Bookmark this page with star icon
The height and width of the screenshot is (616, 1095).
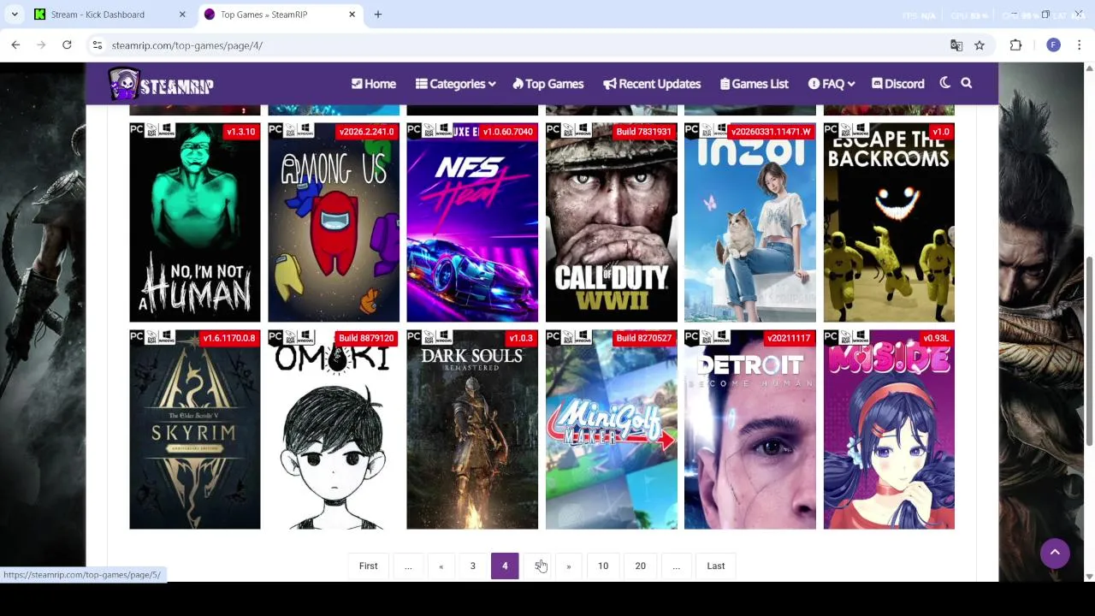click(980, 45)
